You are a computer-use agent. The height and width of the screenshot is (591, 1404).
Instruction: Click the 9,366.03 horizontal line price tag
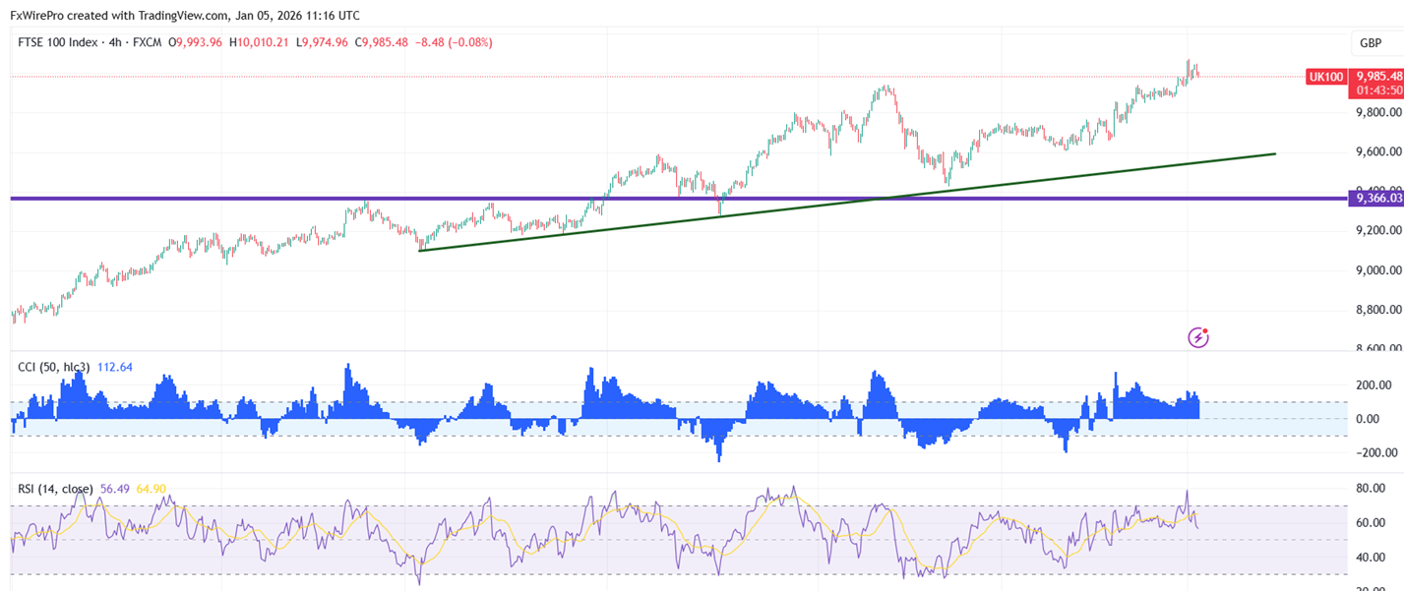click(x=1377, y=199)
